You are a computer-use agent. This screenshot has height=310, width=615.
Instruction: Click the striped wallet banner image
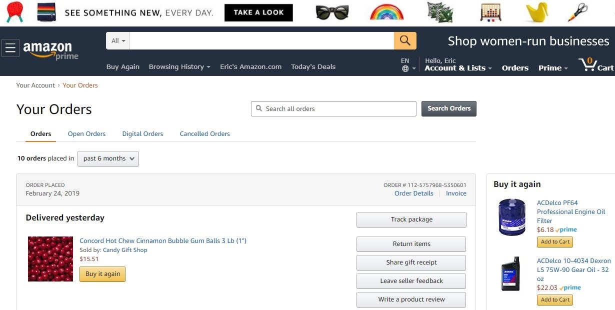(46, 12)
